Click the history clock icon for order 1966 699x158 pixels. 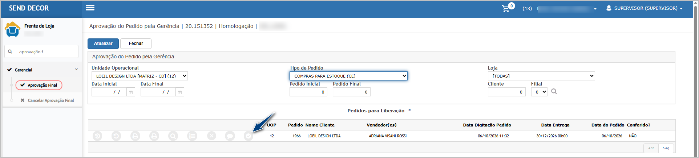point(97,136)
